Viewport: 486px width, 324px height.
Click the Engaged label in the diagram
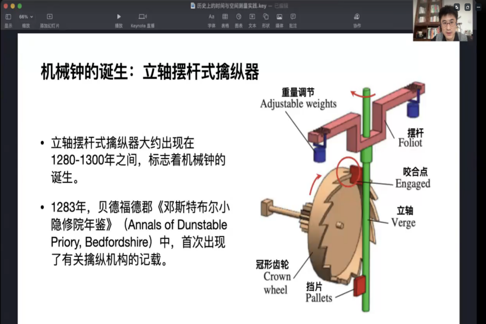pyautogui.click(x=413, y=184)
